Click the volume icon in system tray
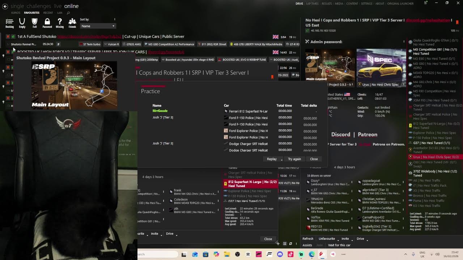The width and height of the screenshot is (463, 260). click(438, 254)
